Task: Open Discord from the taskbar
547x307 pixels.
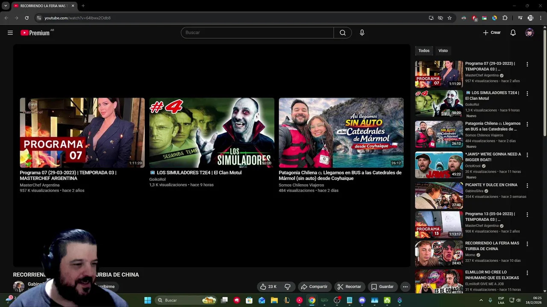Action: (362, 300)
